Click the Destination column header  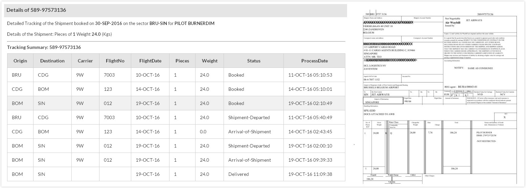52,61
